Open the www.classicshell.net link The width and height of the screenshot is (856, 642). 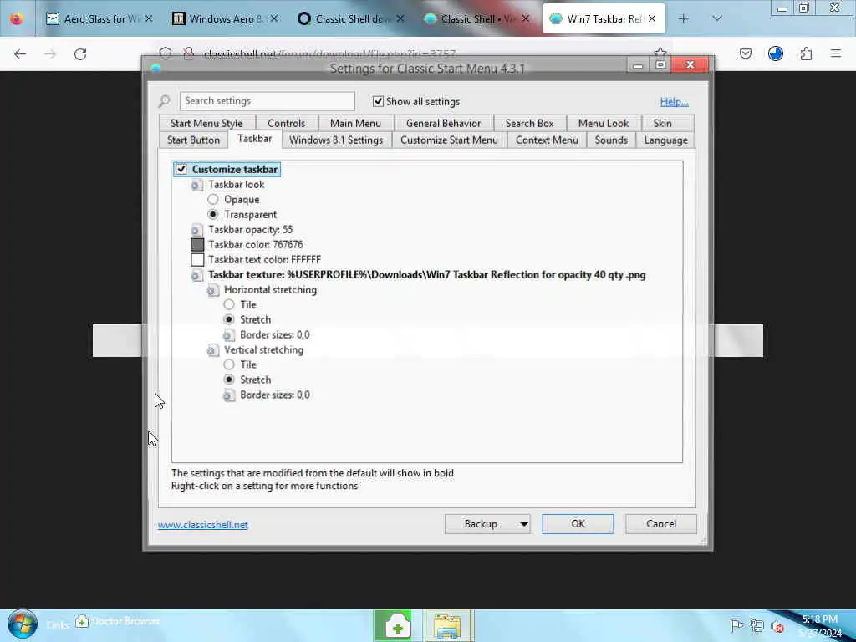tap(202, 525)
